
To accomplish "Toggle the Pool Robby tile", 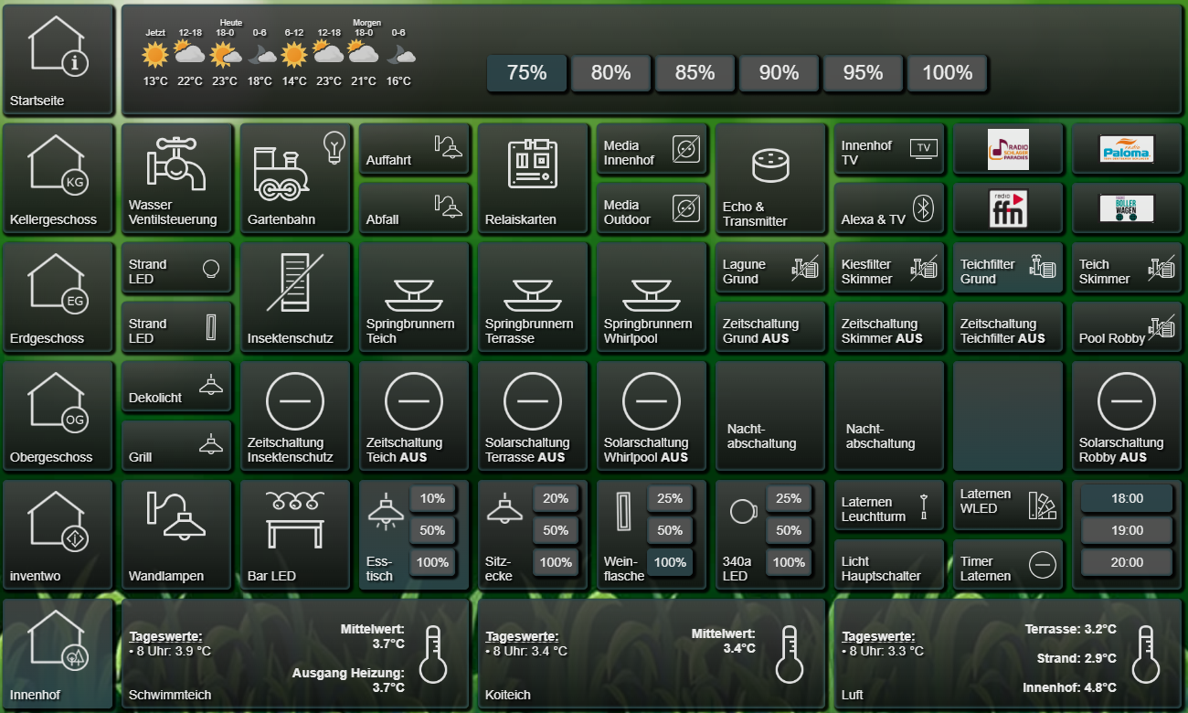I will tap(1127, 327).
